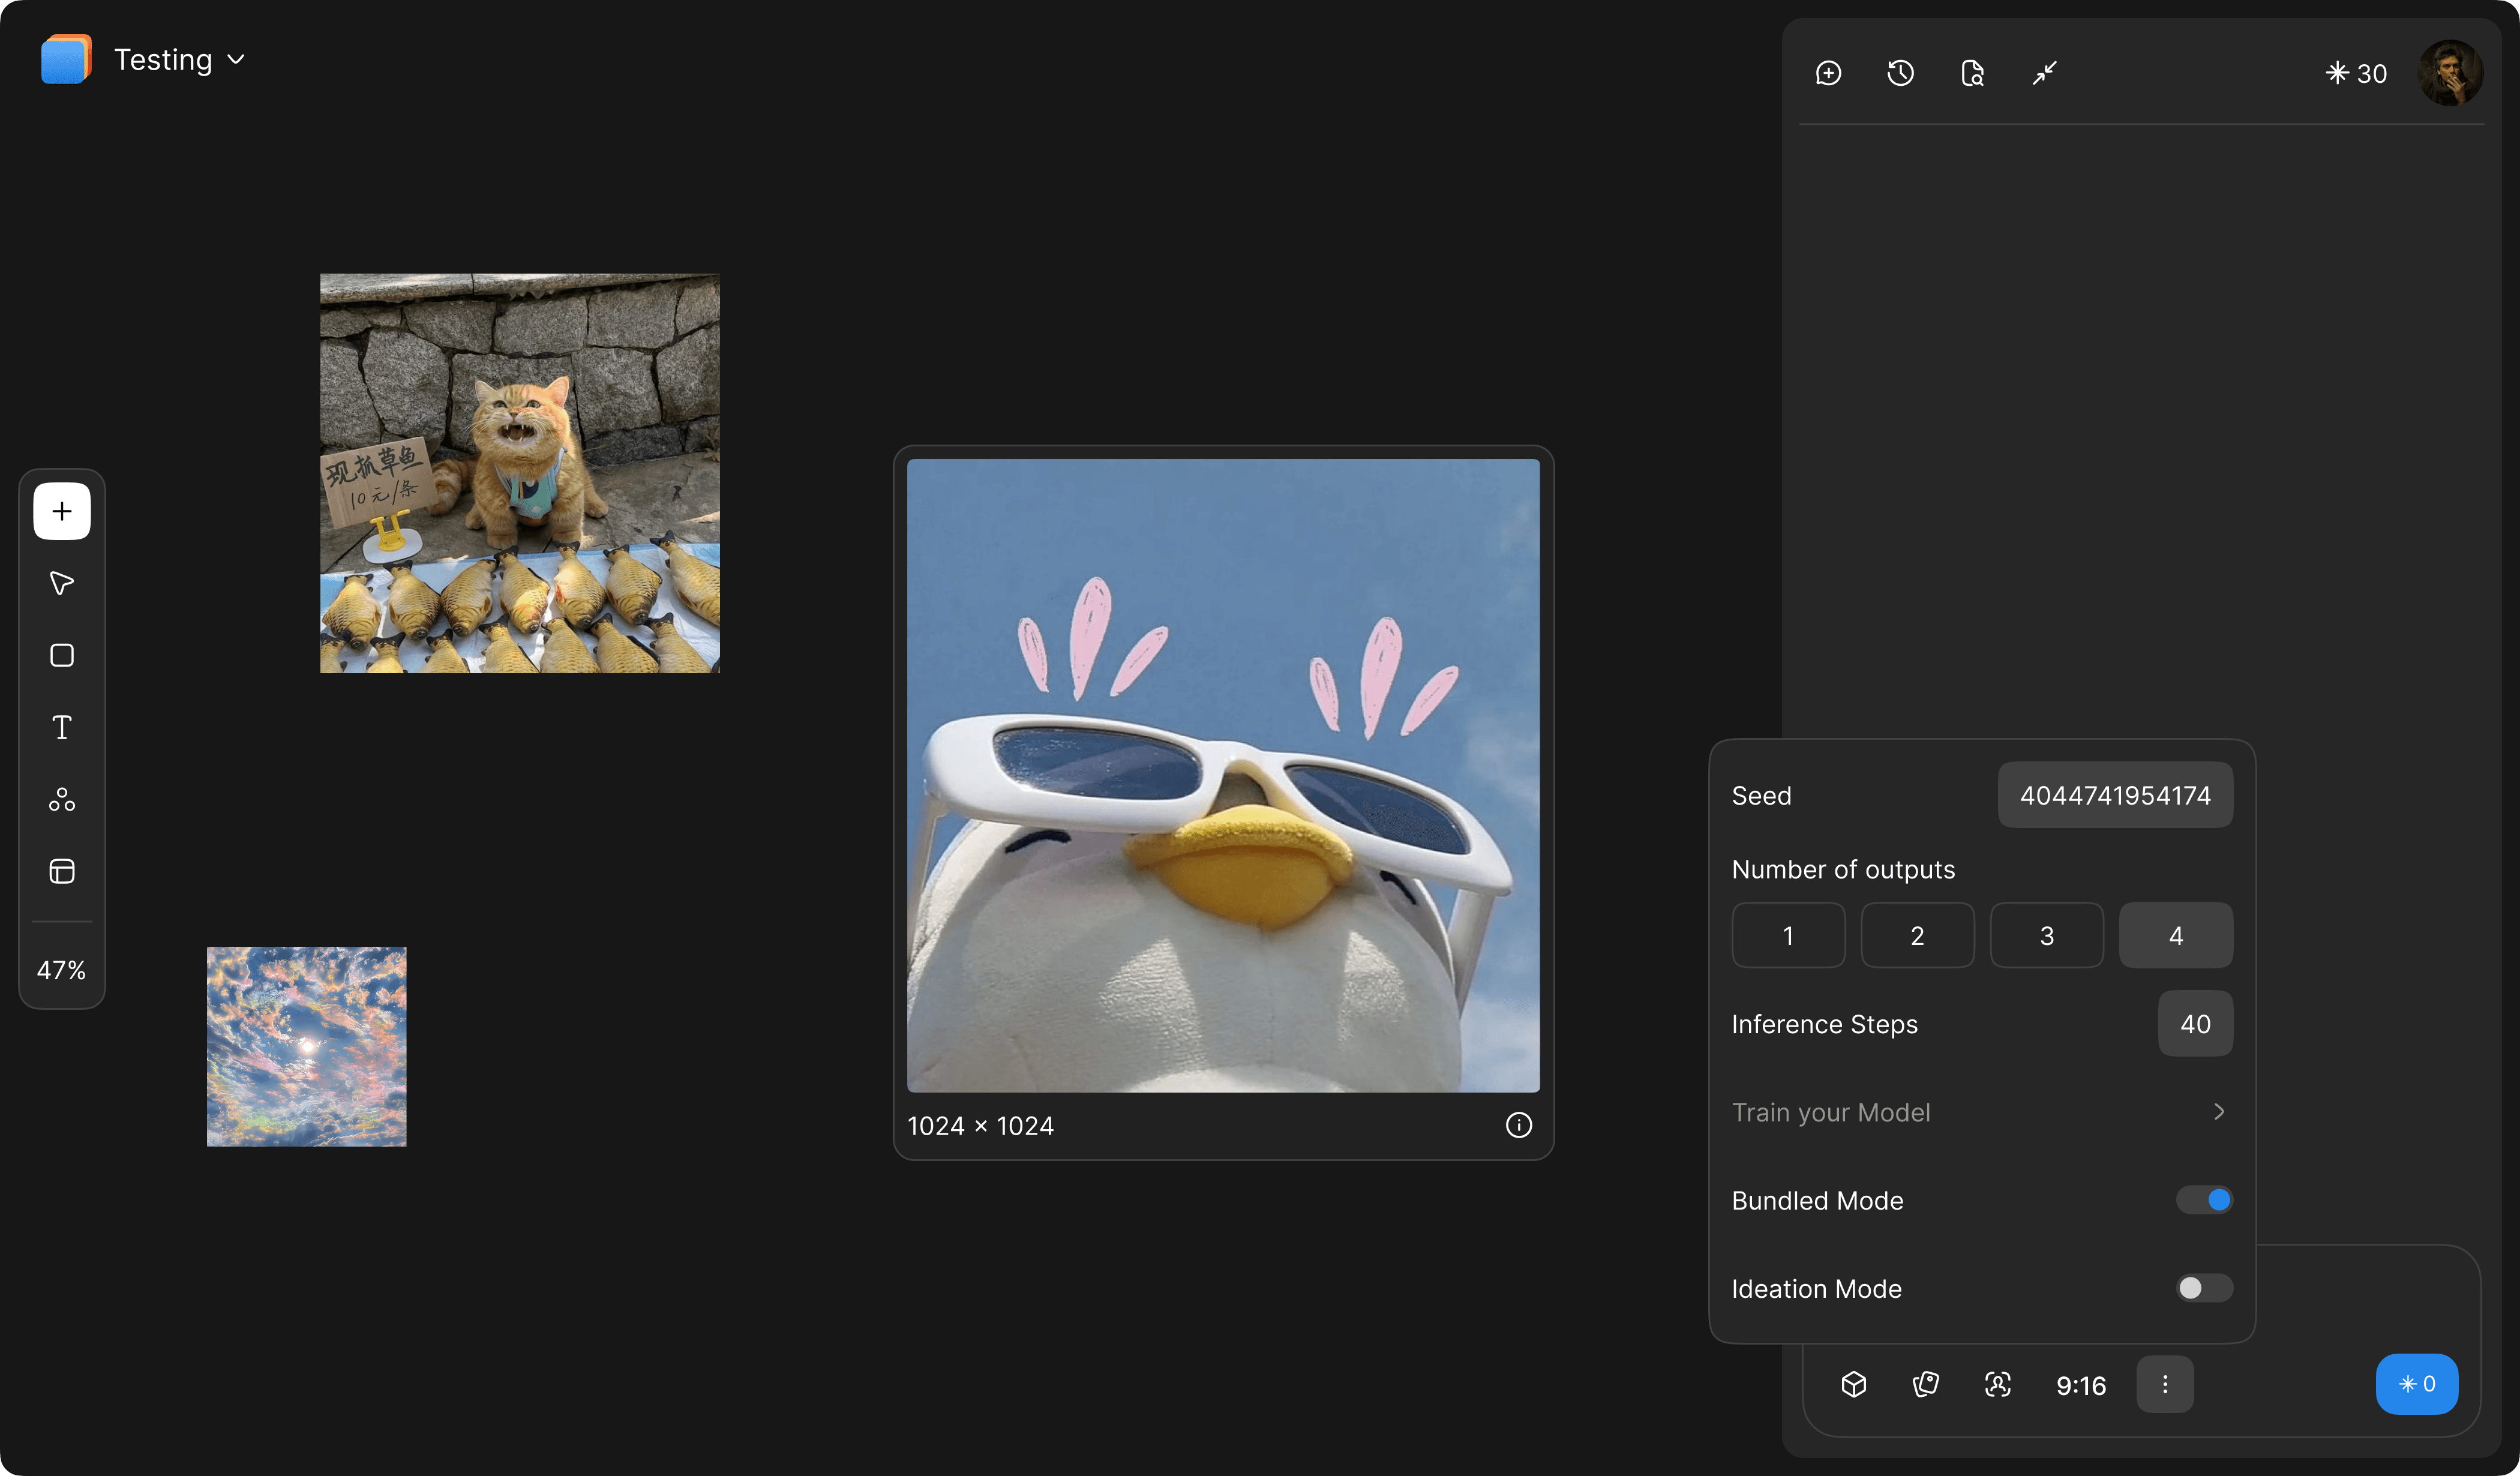Start a new chat with plus bubble icon
Screen dimensions: 2520x1476
pyautogui.click(x=1828, y=73)
